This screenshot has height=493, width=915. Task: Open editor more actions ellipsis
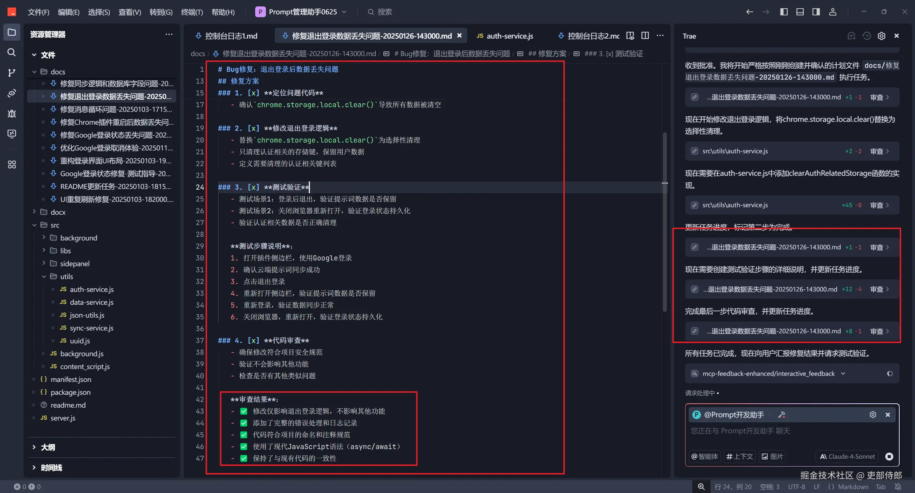coord(660,36)
